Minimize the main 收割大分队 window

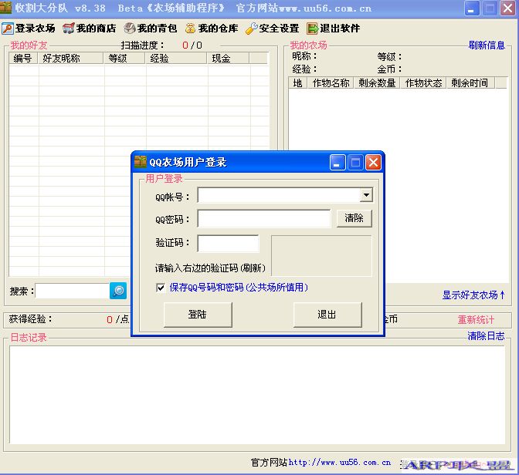472,8
